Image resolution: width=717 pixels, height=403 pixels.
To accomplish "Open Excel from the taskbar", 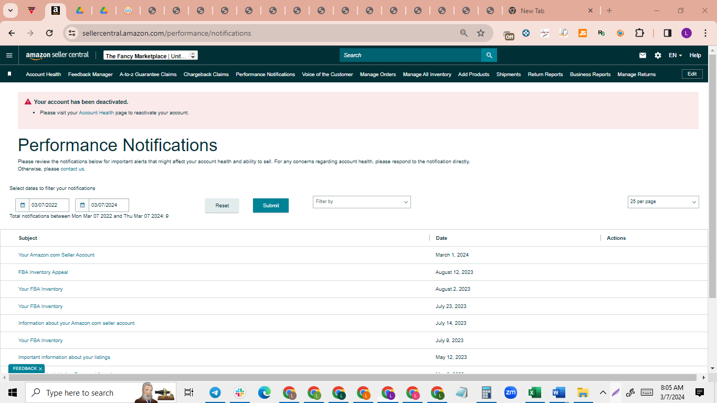I will [x=534, y=393].
